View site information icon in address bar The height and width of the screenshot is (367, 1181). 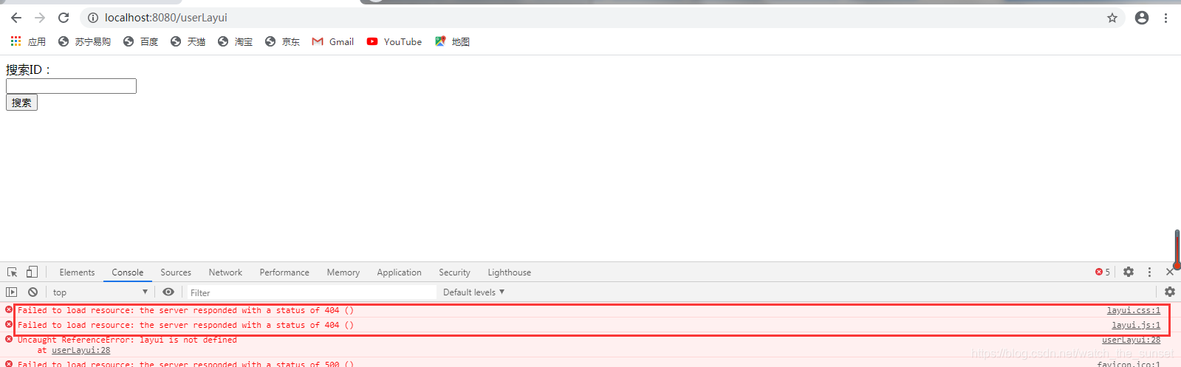click(93, 18)
